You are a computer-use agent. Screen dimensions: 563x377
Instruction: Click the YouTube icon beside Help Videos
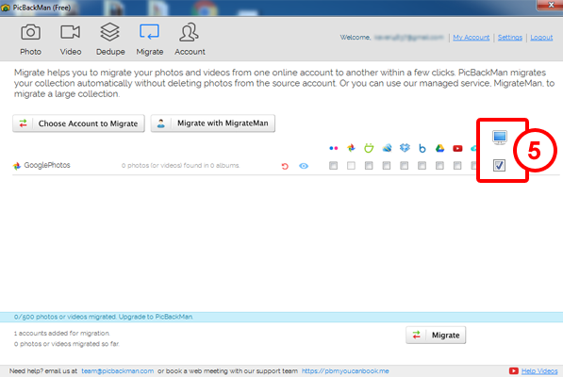pos(513,371)
